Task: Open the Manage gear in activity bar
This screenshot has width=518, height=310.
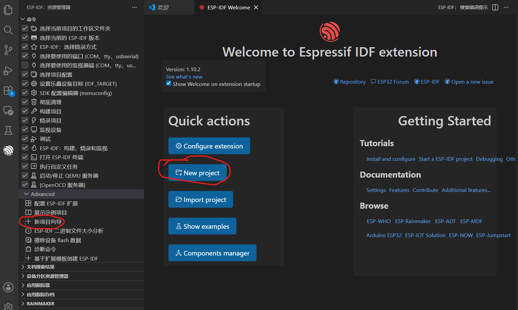Action: (x=8, y=306)
